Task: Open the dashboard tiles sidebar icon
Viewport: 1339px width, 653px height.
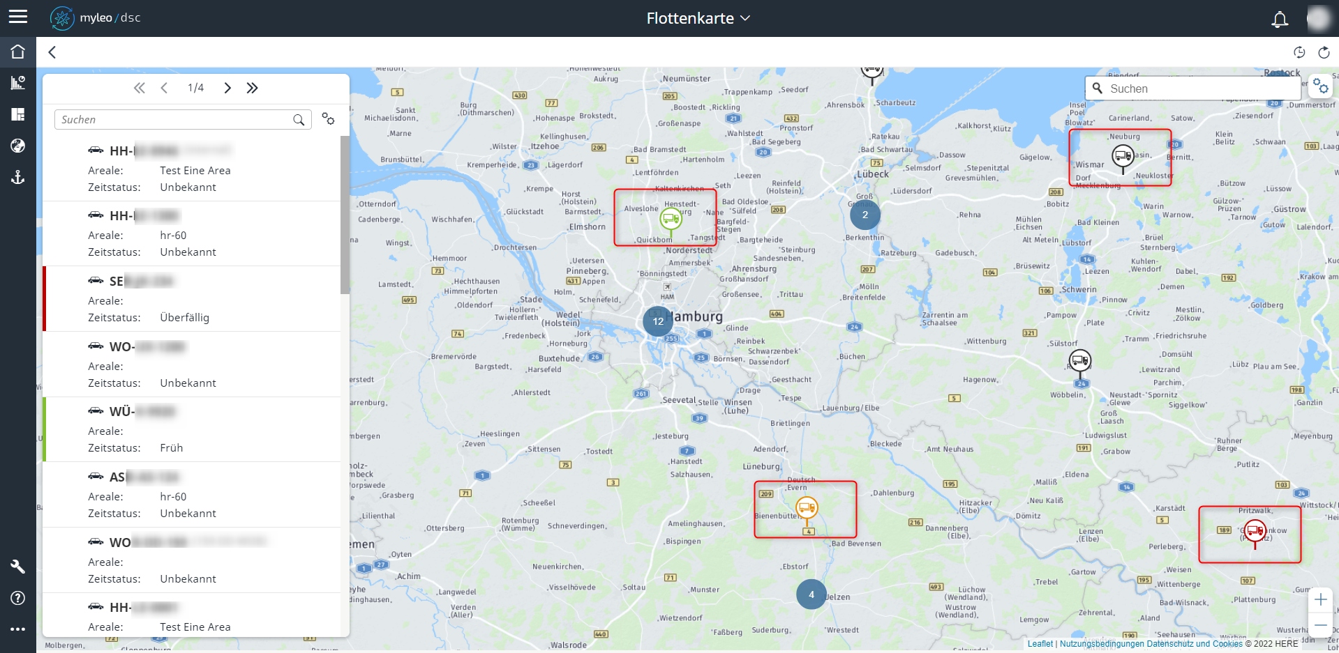Action: click(18, 114)
